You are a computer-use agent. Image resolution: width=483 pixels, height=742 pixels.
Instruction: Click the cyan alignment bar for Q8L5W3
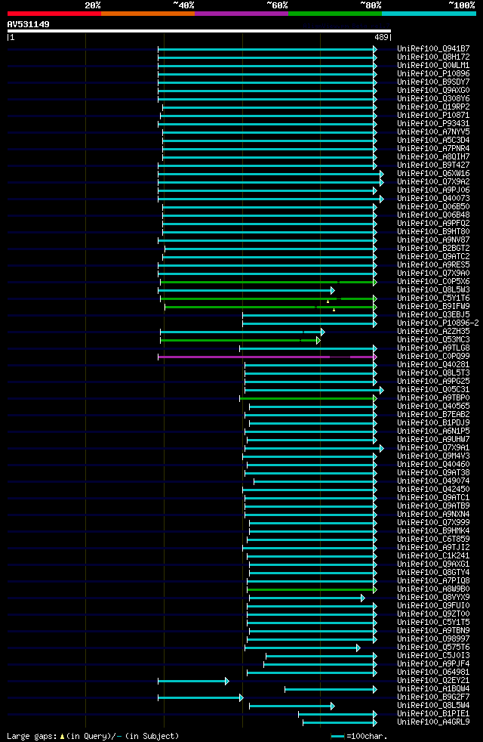(246, 291)
